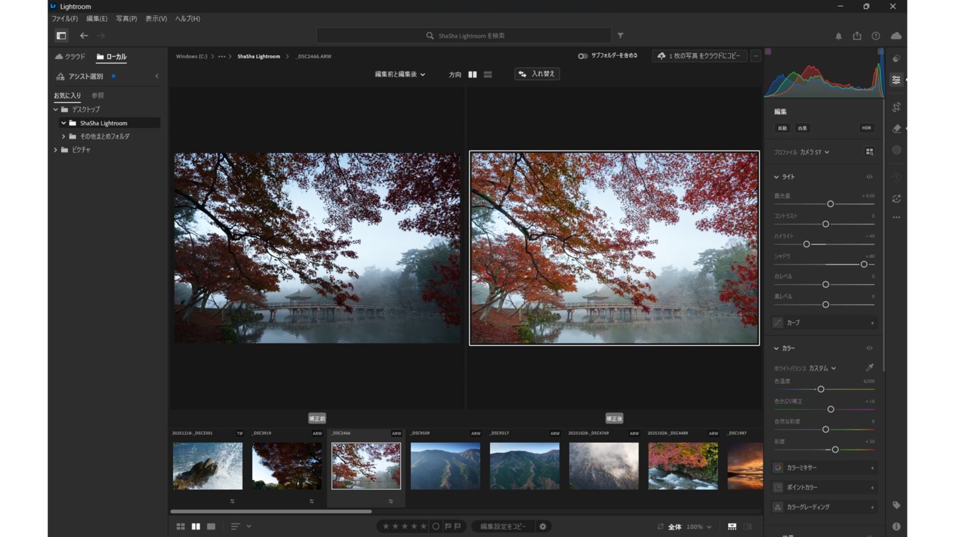
Task: Click the white balance eyedropper
Action: coord(869,368)
